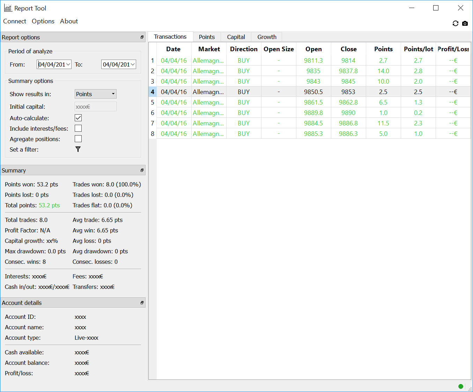Open the Show results in dropdown
The image size is (473, 392).
click(95, 94)
